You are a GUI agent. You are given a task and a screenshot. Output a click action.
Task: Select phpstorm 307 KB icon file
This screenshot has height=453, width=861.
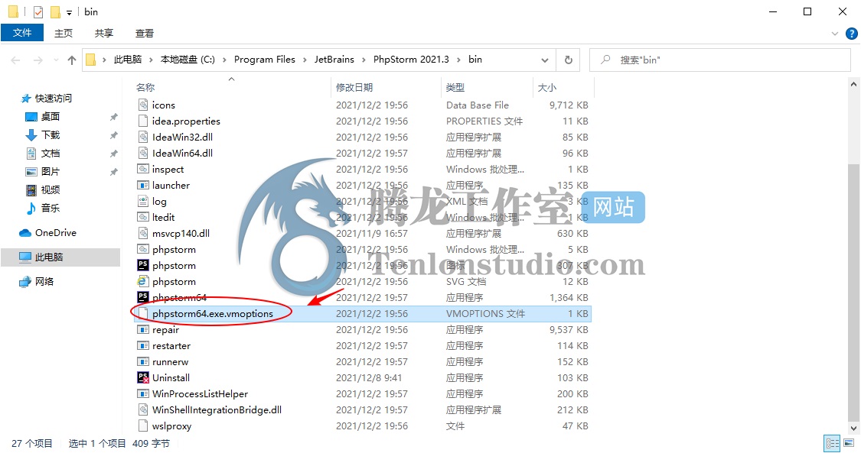click(x=143, y=265)
